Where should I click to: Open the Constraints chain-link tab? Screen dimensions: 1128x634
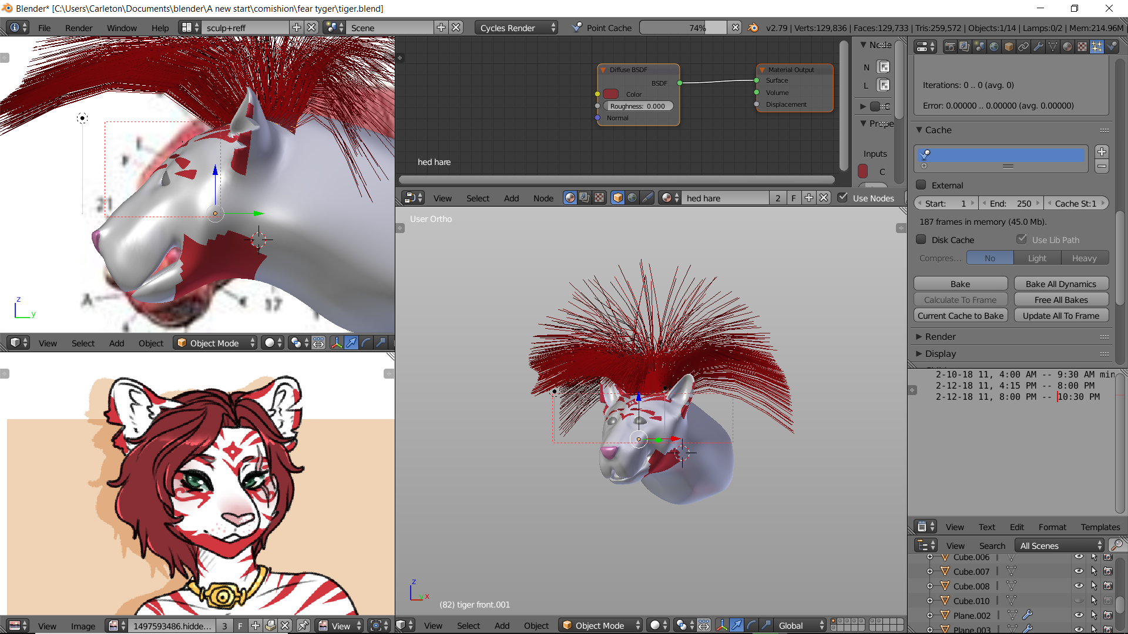point(1023,47)
